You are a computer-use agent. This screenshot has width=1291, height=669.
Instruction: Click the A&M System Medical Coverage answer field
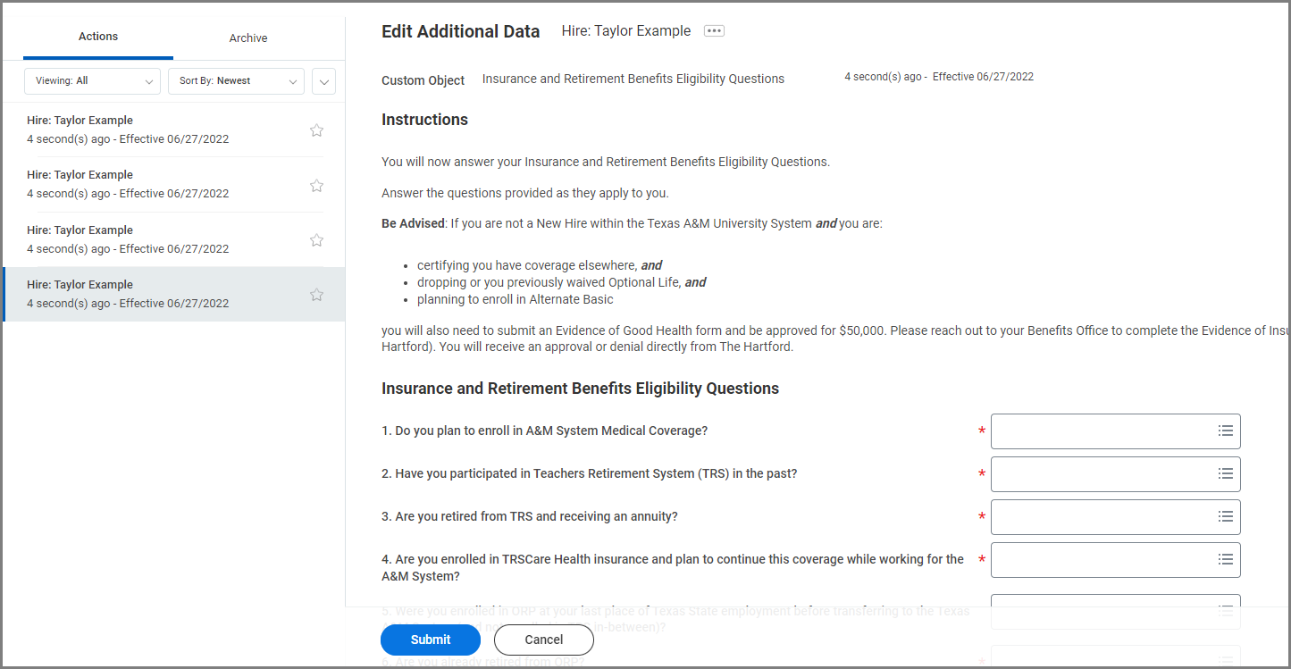(x=1102, y=431)
